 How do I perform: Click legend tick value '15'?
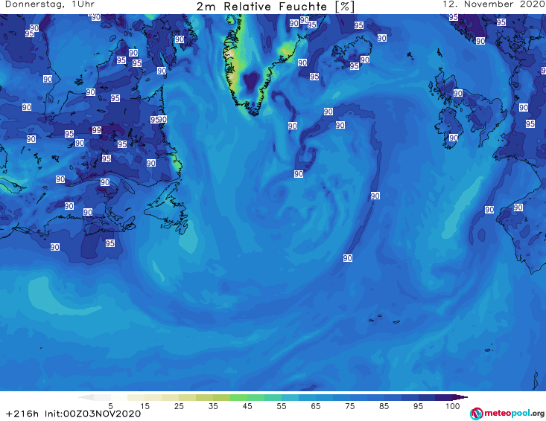(x=145, y=405)
